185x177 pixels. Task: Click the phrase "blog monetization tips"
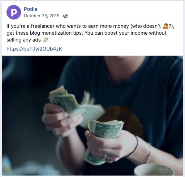(x=56, y=33)
